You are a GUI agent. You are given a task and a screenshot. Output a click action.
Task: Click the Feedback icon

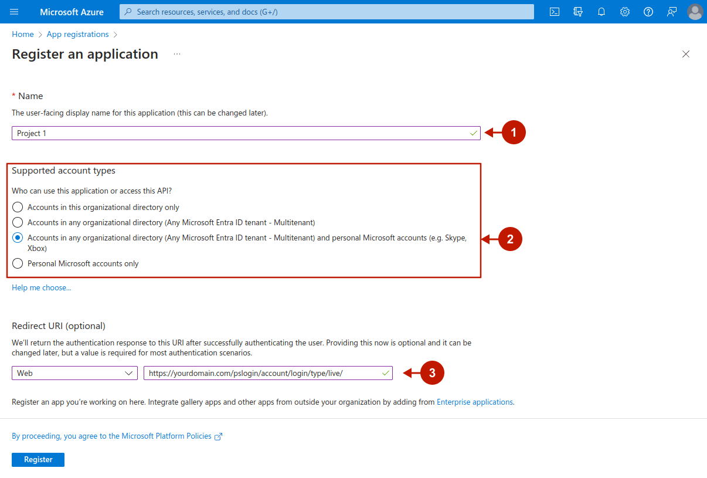672,12
